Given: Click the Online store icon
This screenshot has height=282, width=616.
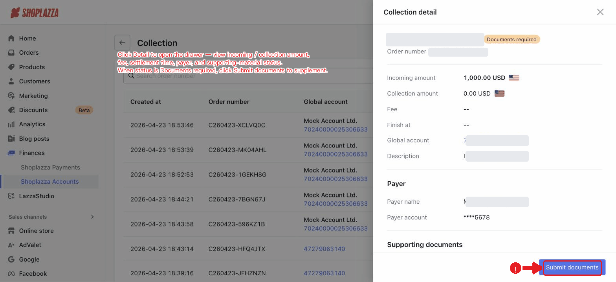Looking at the screenshot, I should click(11, 230).
